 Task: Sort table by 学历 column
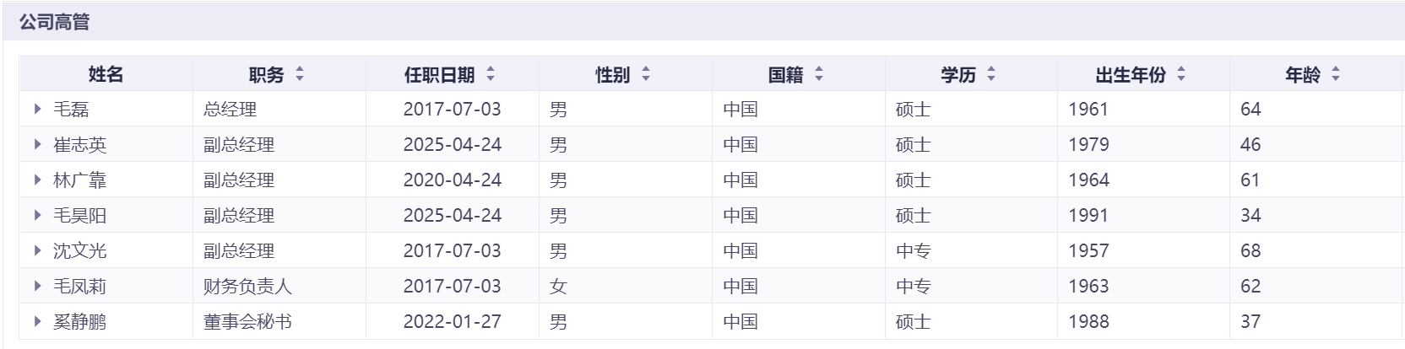991,75
